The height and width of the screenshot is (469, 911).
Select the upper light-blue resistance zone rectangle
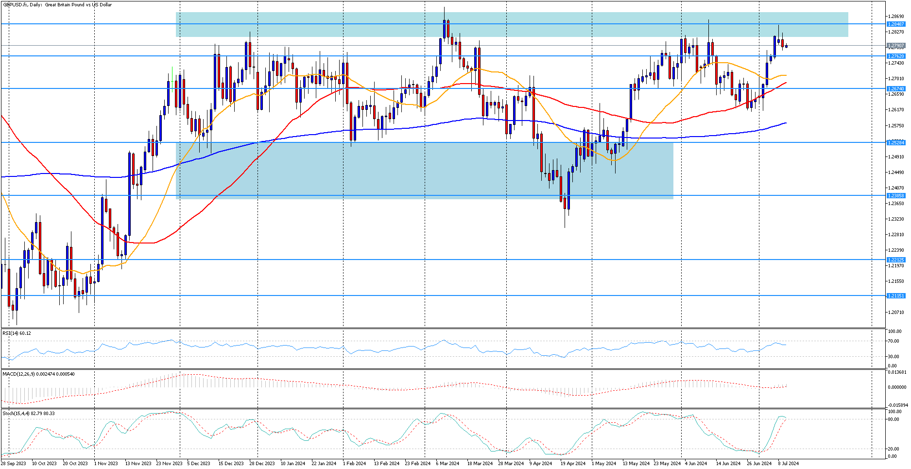click(x=512, y=24)
